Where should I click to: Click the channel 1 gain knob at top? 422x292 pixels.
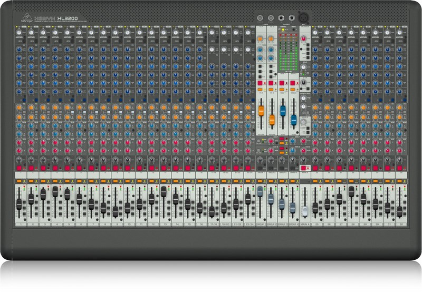pyautogui.click(x=19, y=33)
